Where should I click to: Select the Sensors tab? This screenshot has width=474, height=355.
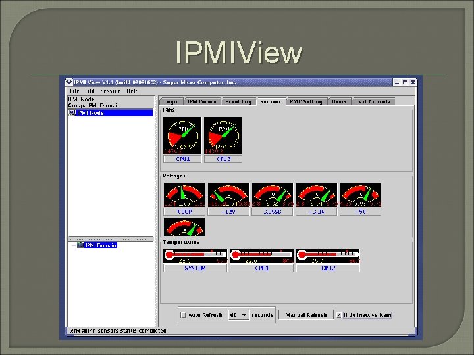[x=271, y=102]
